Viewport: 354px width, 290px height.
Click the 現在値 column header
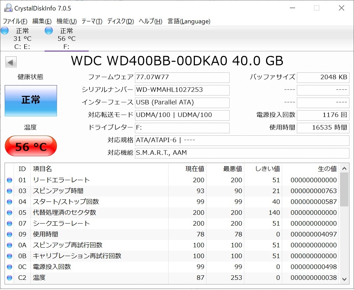pos(187,169)
